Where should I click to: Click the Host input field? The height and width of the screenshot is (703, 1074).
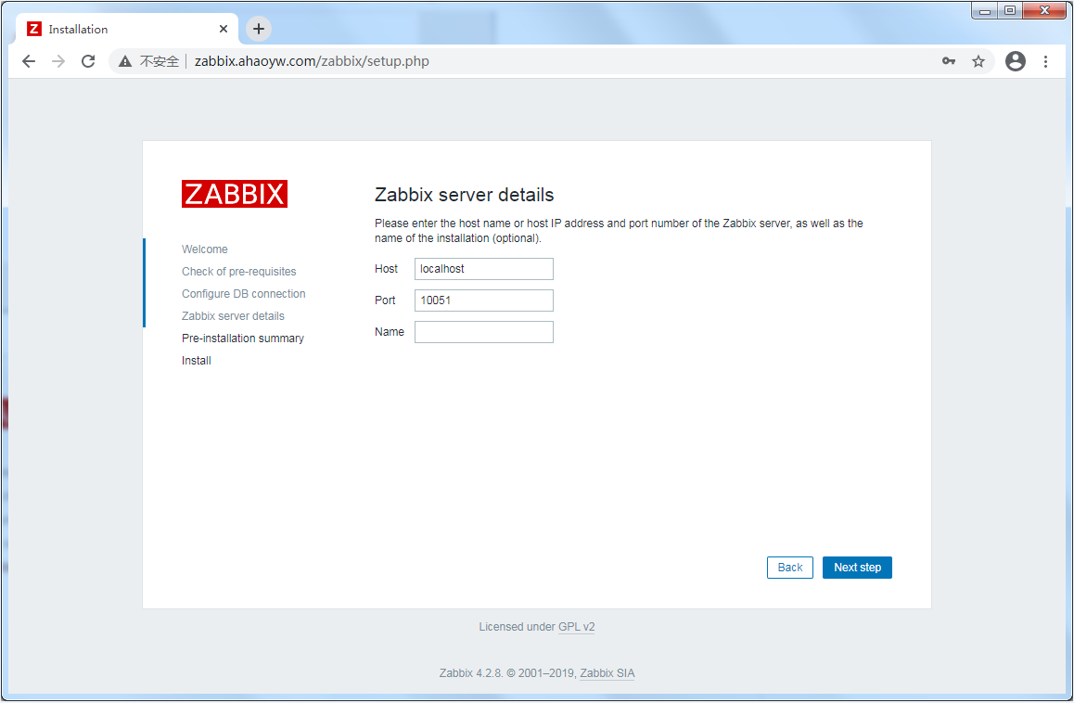483,269
